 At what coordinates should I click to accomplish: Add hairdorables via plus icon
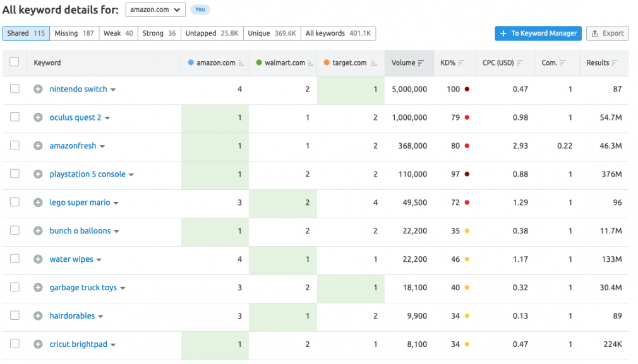38,315
